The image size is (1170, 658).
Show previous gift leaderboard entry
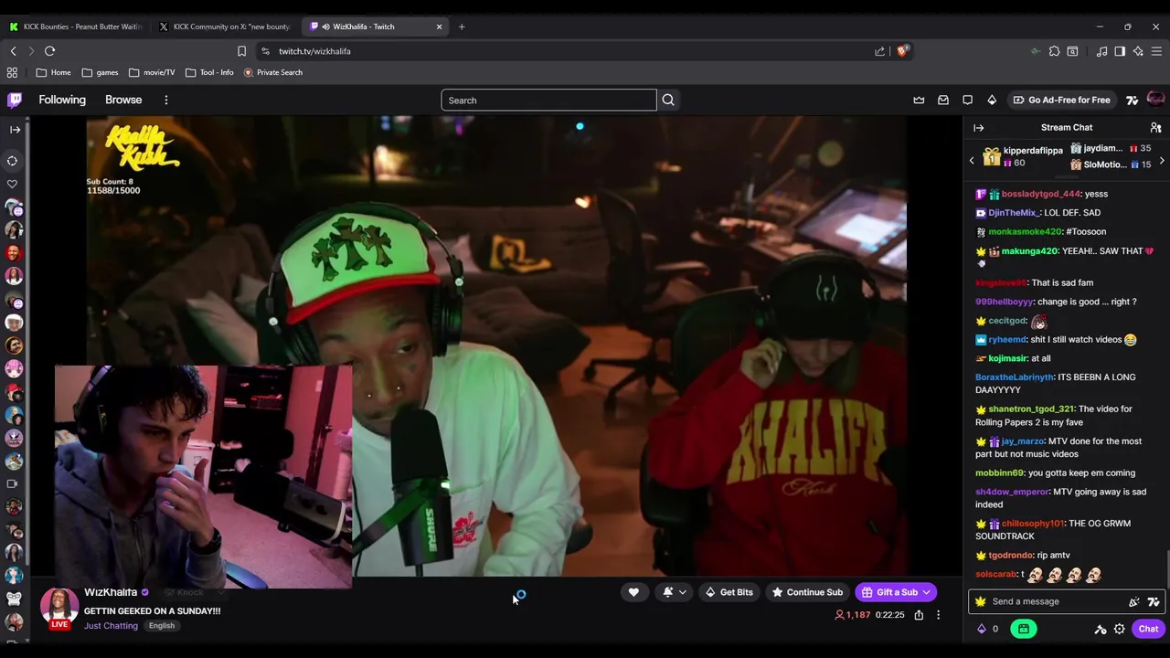(x=972, y=161)
